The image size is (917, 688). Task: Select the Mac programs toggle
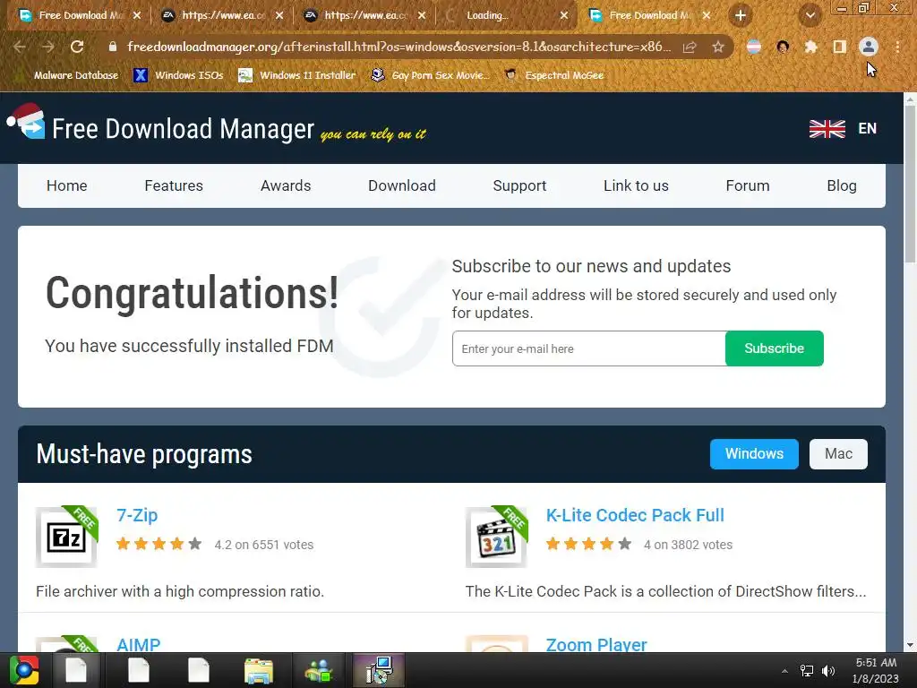(838, 454)
